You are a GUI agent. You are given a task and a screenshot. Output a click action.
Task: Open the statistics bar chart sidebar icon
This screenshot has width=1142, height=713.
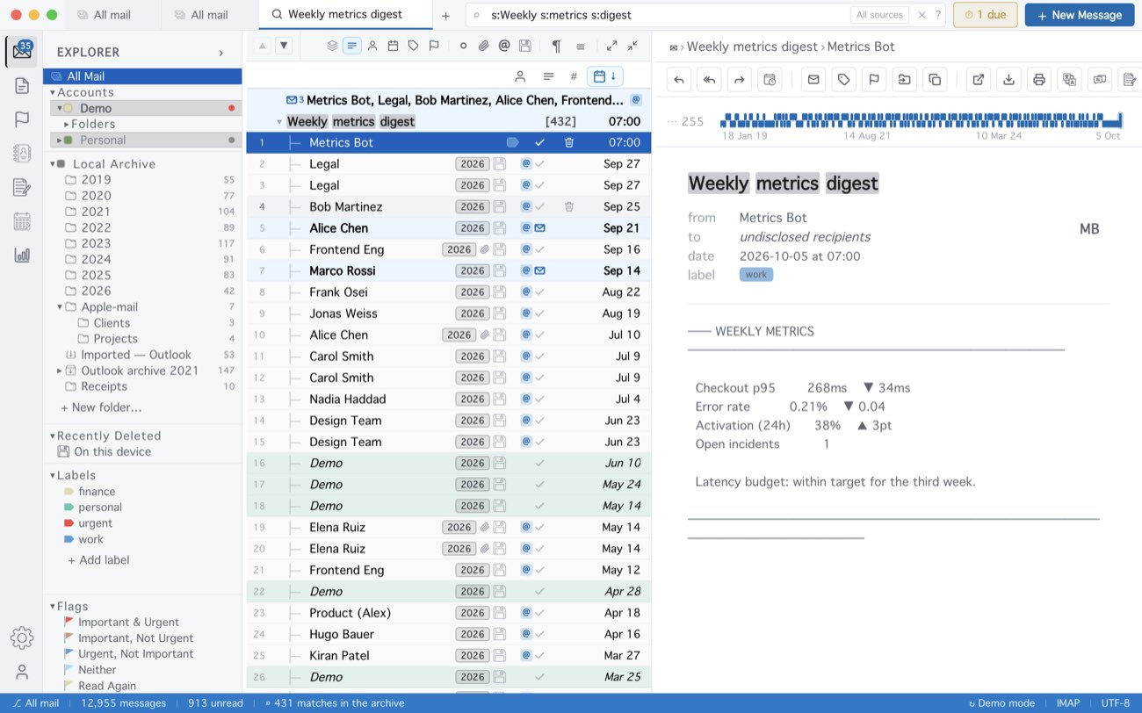[22, 255]
